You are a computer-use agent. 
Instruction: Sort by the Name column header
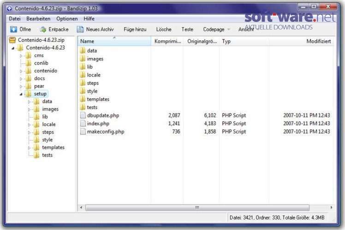point(114,41)
